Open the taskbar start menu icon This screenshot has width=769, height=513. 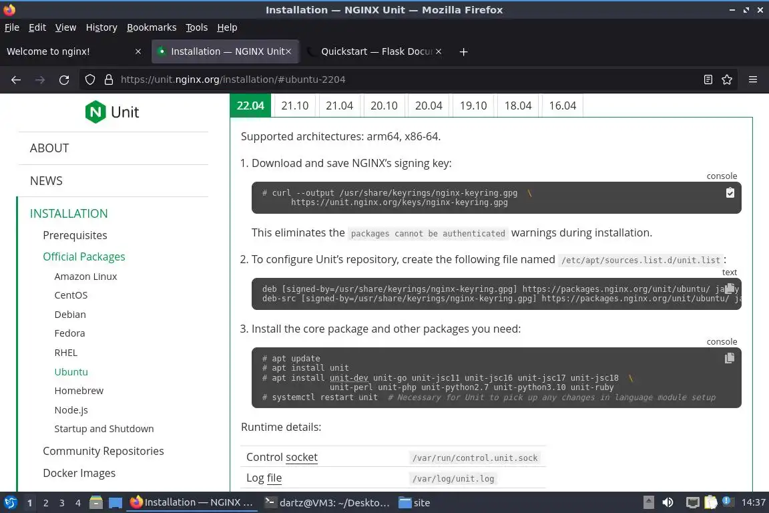point(10,503)
